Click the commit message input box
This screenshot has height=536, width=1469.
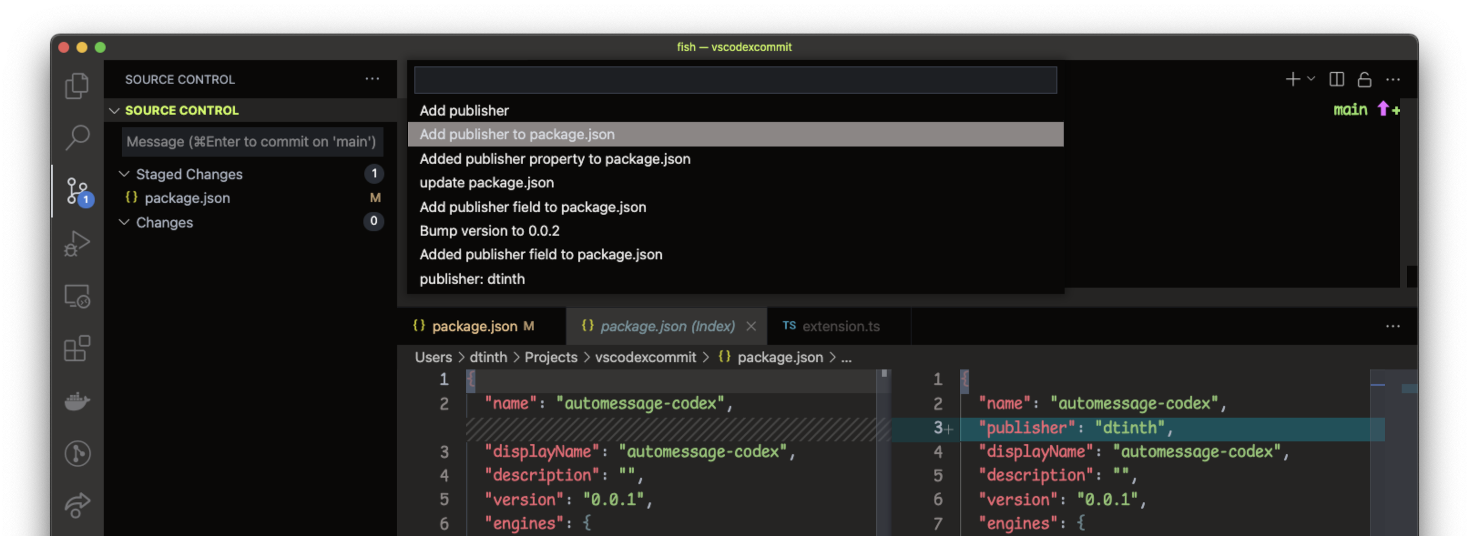coord(251,141)
